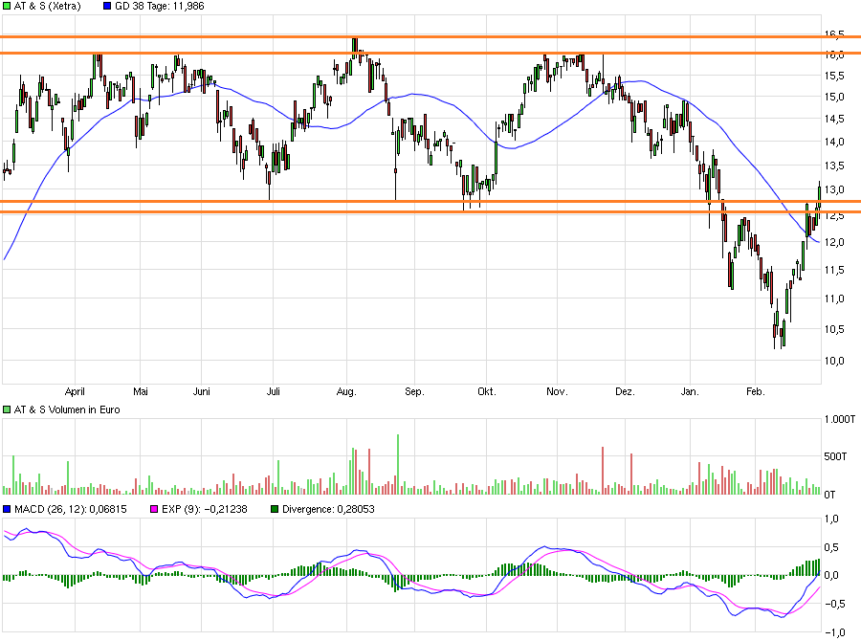Click the magenta EXP (9) legend swatch
The width and height of the screenshot is (861, 641).
(x=154, y=509)
